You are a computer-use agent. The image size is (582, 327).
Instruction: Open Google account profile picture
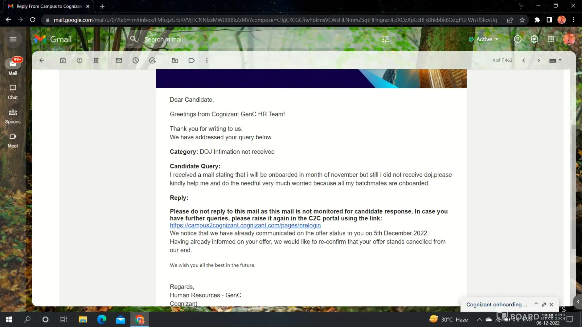[x=569, y=39]
